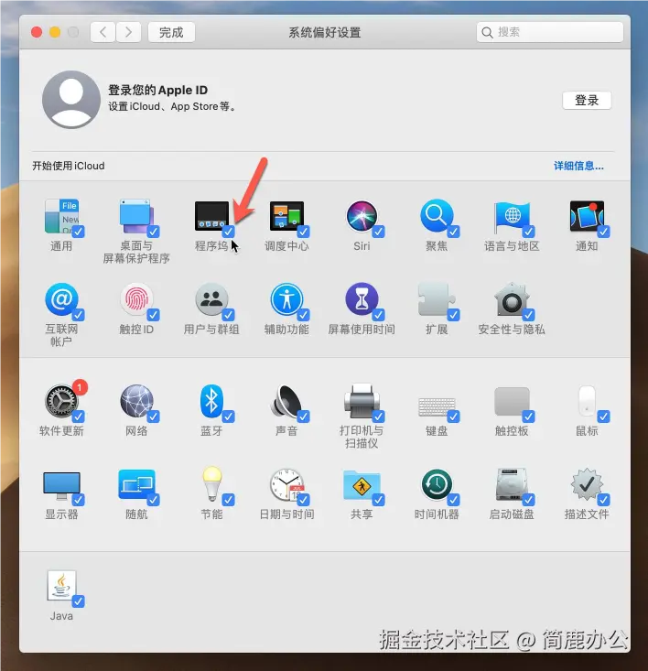
Task: Open the 触控 ID fingerprint icon
Action: click(x=136, y=299)
